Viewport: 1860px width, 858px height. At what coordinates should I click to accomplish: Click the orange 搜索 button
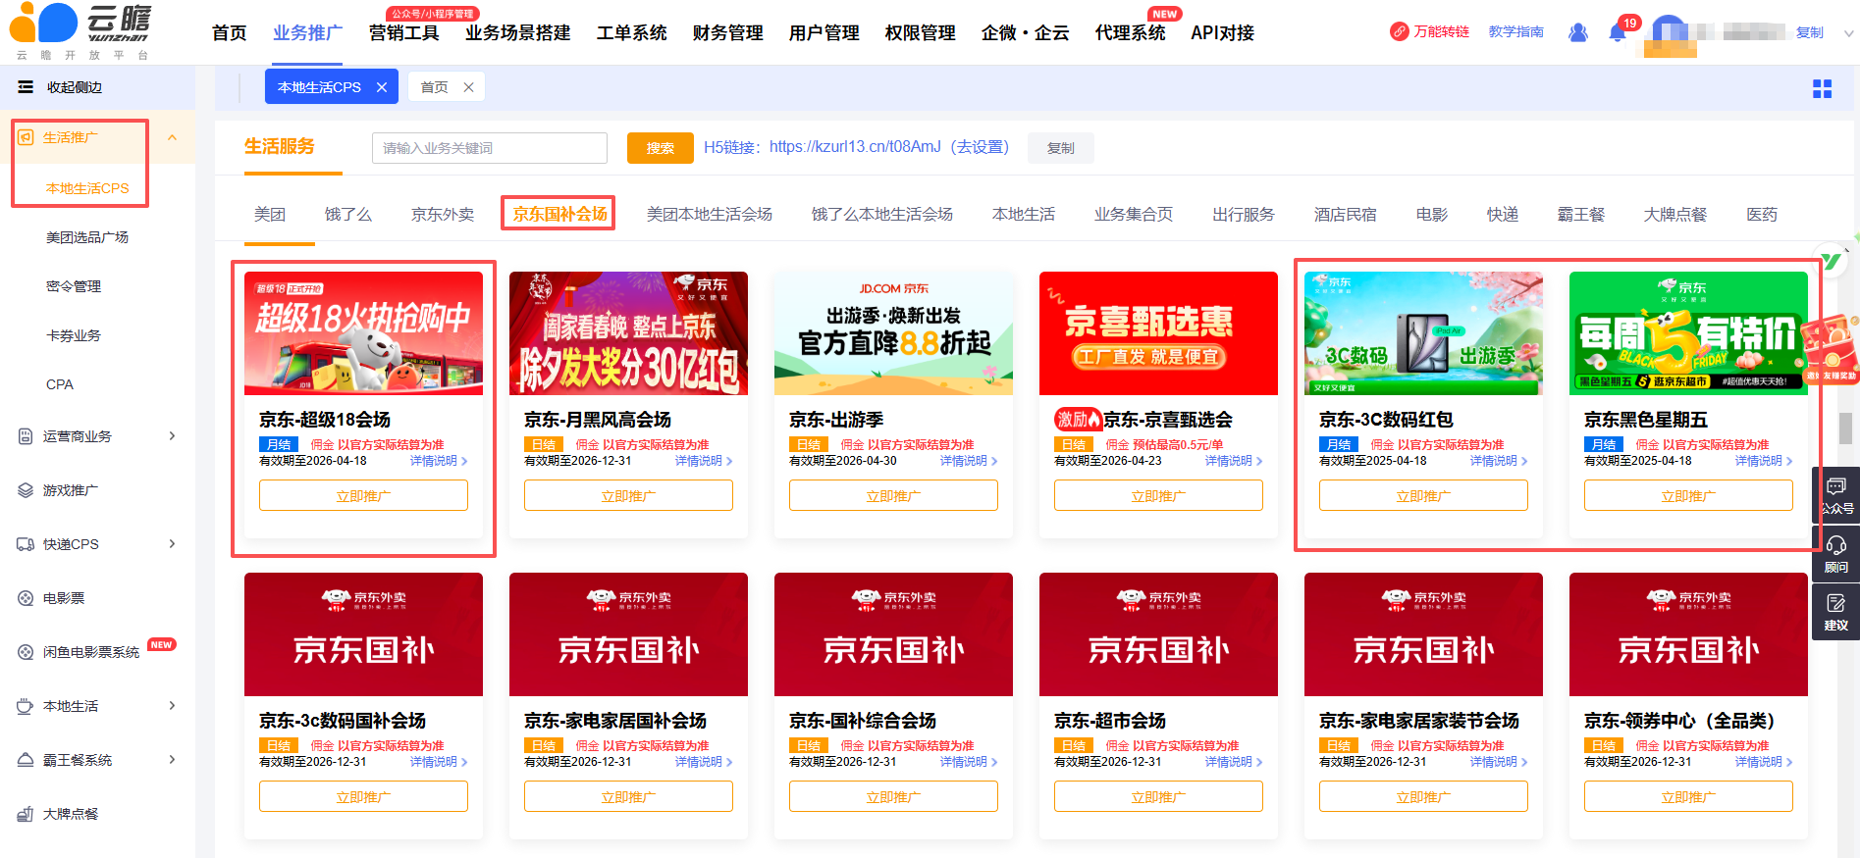pyautogui.click(x=660, y=148)
